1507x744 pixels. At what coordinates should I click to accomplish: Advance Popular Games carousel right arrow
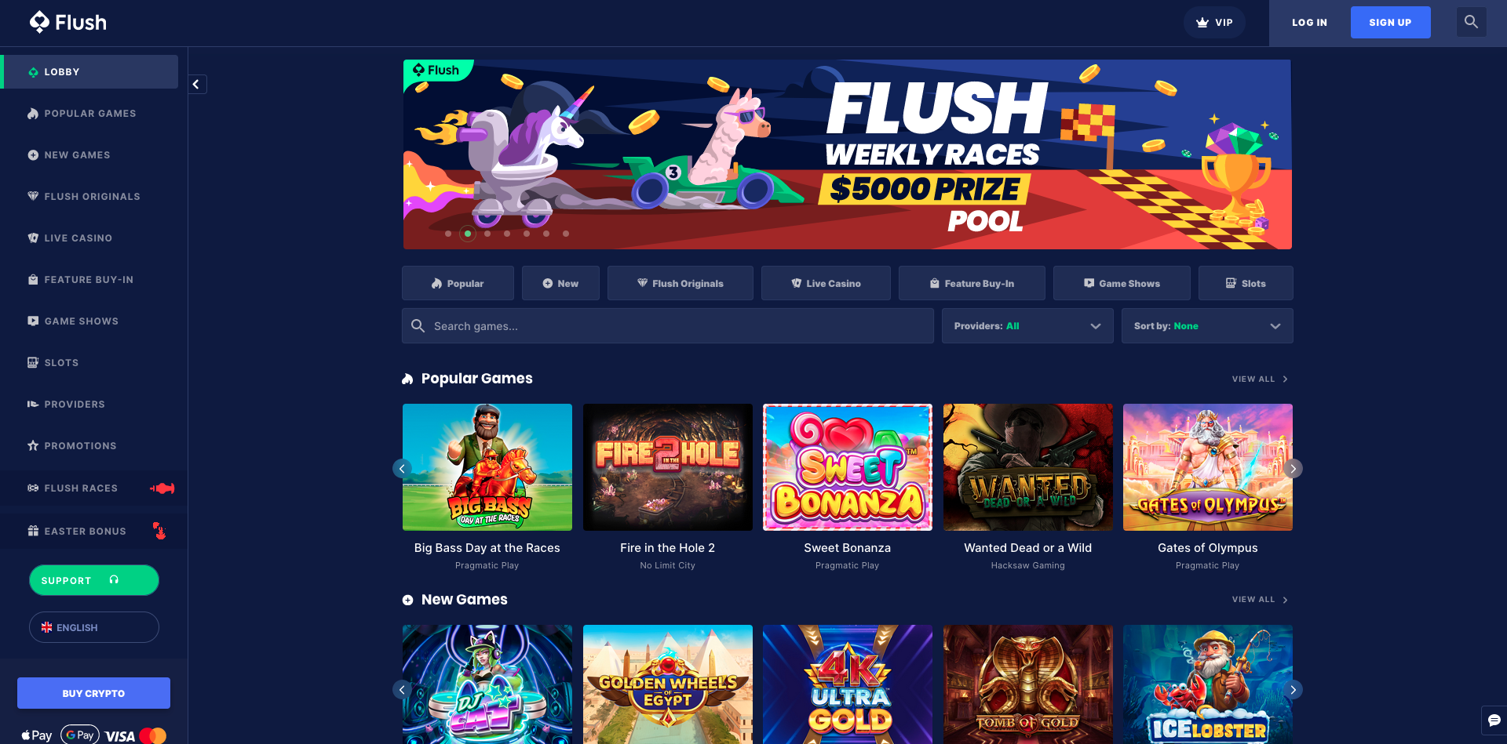click(1293, 469)
